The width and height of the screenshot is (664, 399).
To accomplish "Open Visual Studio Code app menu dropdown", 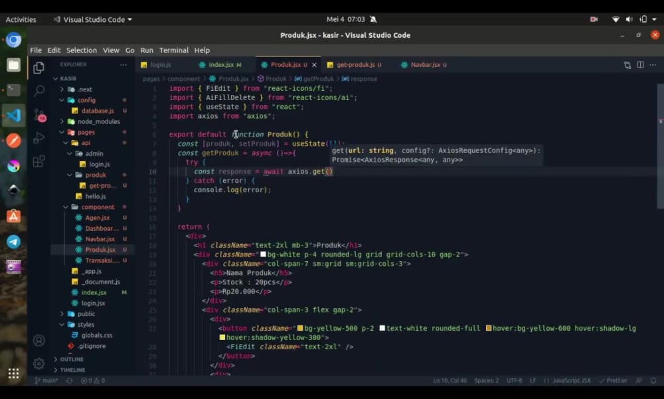I will pyautogui.click(x=93, y=19).
